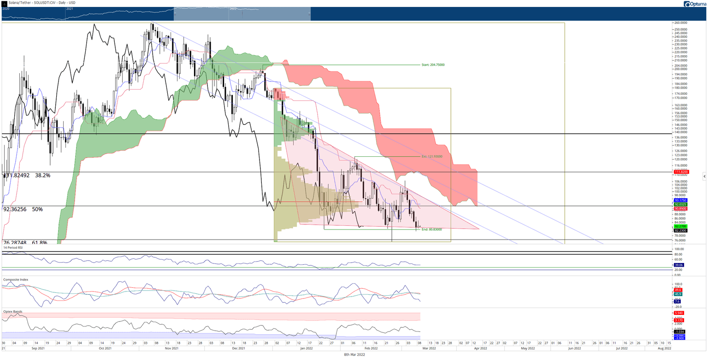Open the Optuma logo link
Screen dimensions: 708x360
(x=694, y=4)
